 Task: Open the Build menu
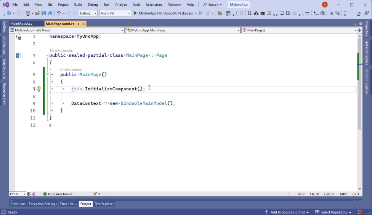coord(78,5)
